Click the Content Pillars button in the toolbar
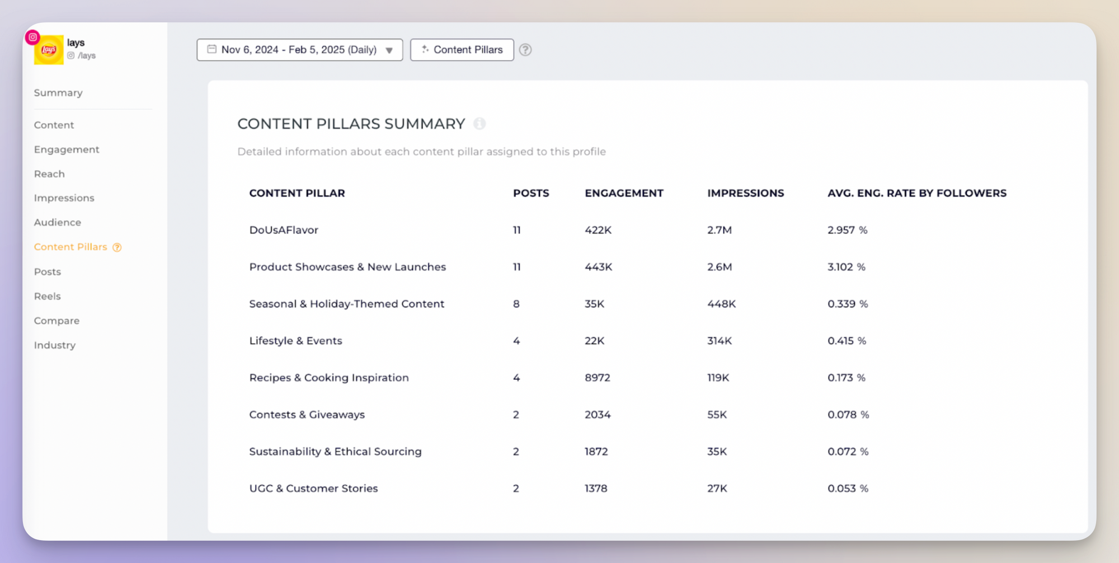The image size is (1119, 563). tap(462, 50)
